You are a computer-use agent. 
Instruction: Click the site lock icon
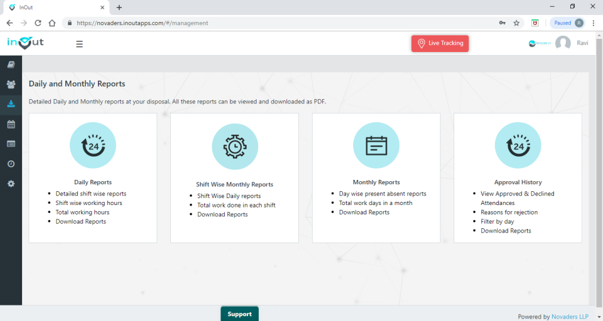click(x=70, y=23)
